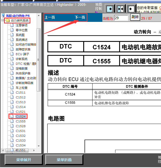The image size is (161, 168).
Task: Select DTC 检查/ 清除 entry
Action: [26, 64]
